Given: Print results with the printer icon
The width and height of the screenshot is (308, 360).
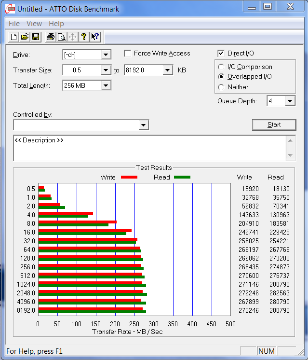Looking at the screenshot, I should pyautogui.click(x=51, y=37).
